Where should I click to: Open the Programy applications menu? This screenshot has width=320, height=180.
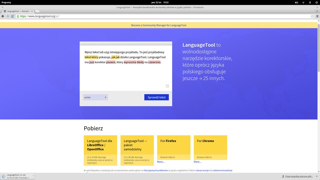(x=6, y=2)
